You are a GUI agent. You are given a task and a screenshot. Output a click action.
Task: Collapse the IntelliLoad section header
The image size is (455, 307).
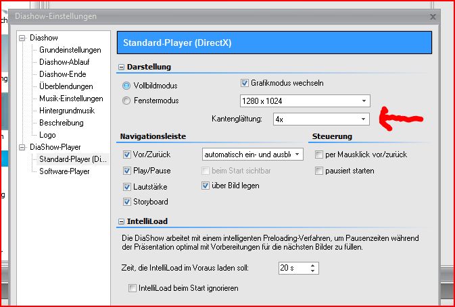122,221
